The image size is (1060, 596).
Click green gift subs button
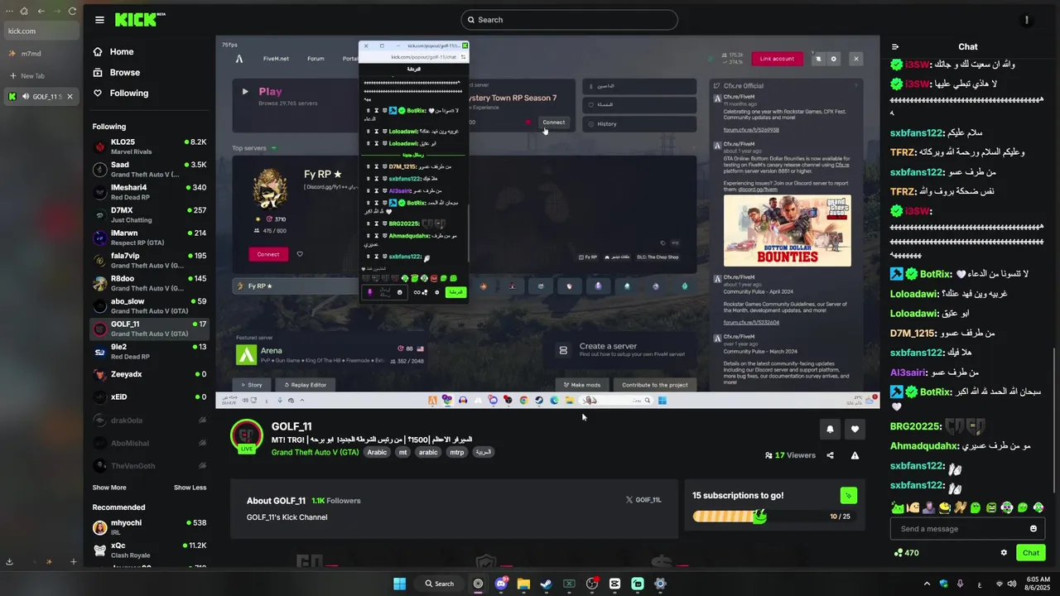tap(848, 496)
